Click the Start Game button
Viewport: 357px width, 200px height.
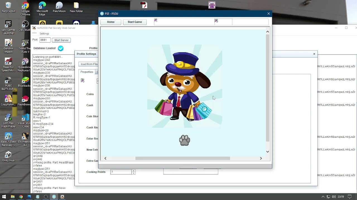point(135,22)
